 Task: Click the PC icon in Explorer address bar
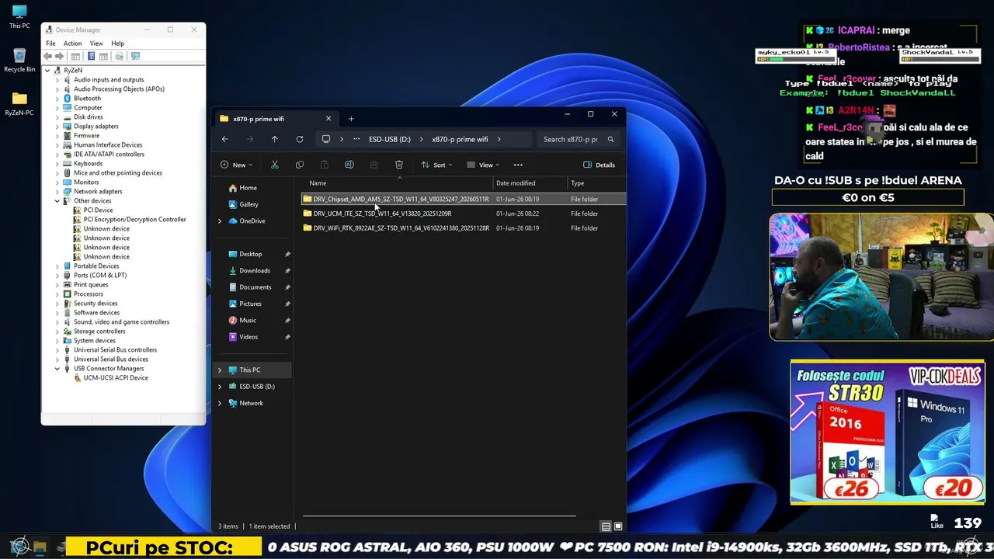pos(326,140)
